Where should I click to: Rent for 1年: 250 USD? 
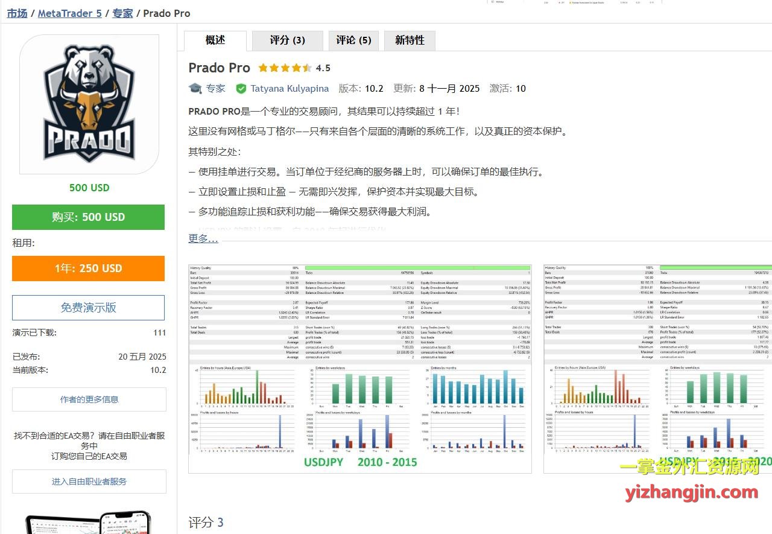pyautogui.click(x=88, y=269)
